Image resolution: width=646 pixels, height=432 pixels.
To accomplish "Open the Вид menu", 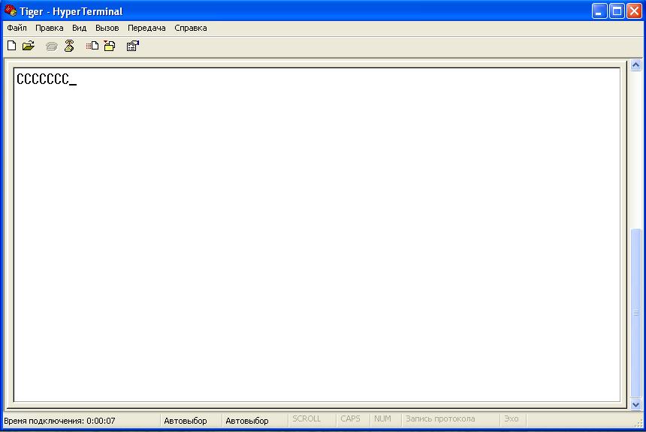I will point(80,28).
